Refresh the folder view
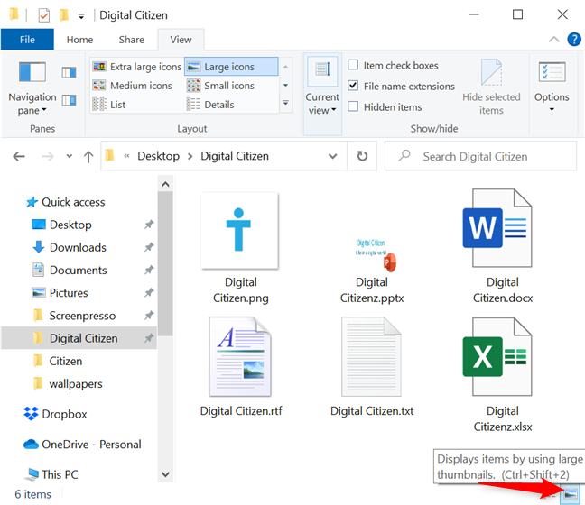Image resolution: width=585 pixels, height=505 pixels. point(362,156)
